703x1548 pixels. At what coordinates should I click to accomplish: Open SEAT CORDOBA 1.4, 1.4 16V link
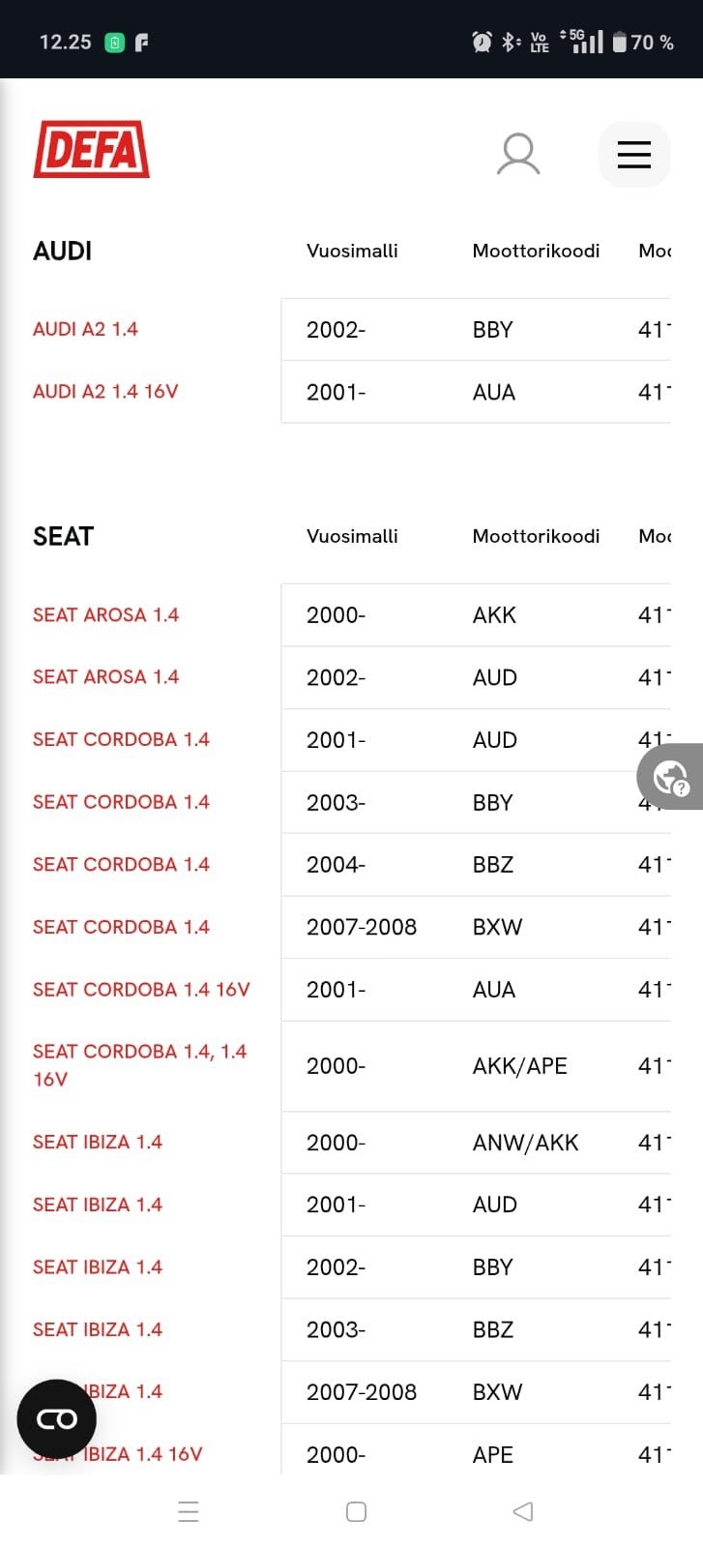139,1064
